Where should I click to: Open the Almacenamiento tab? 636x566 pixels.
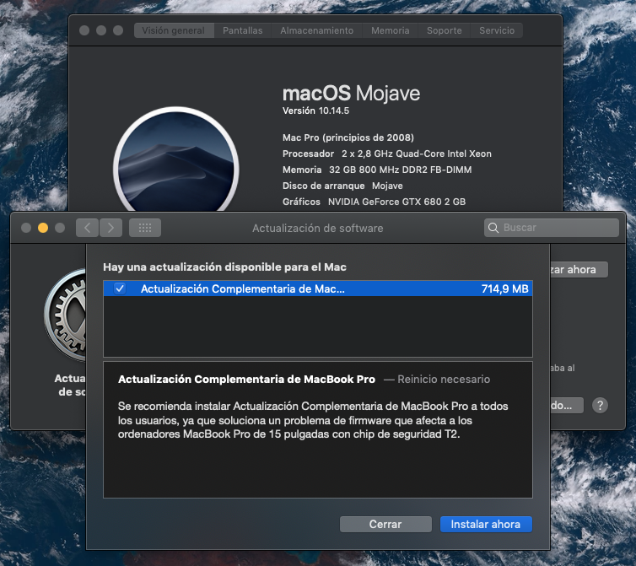click(316, 30)
